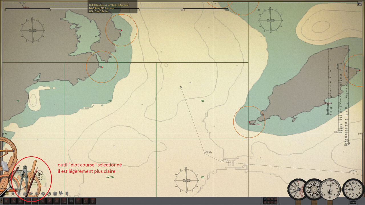This screenshot has height=205, width=365.
Task: Click the red star marker at Bradda Head
Action: pos(249,122)
